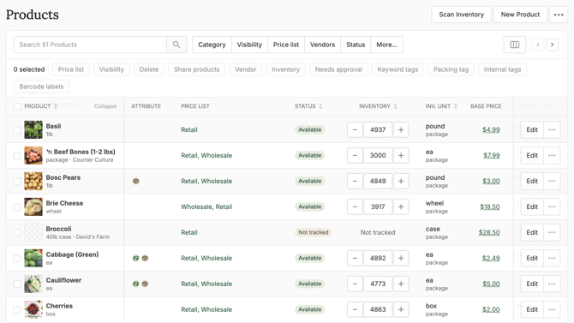Open the Visibility filter dropdown

[249, 45]
